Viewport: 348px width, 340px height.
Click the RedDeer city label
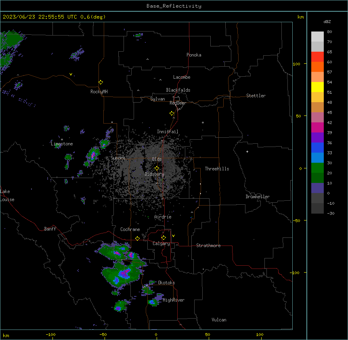pyautogui.click(x=178, y=103)
